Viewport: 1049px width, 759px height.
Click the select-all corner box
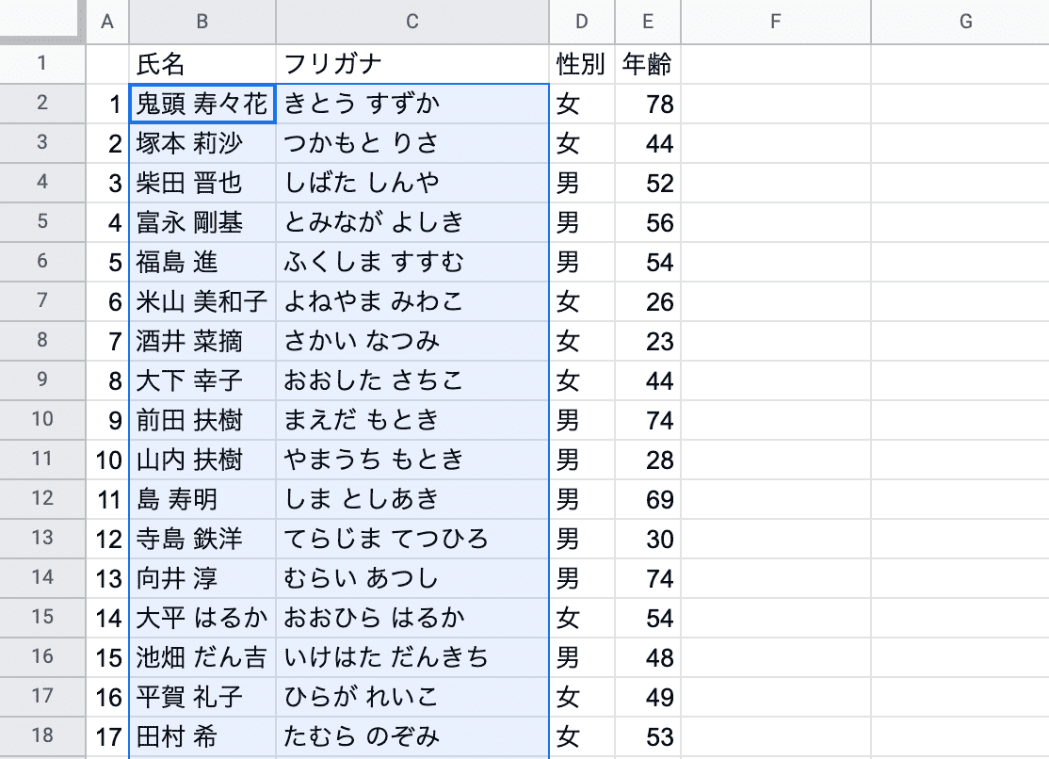click(42, 22)
